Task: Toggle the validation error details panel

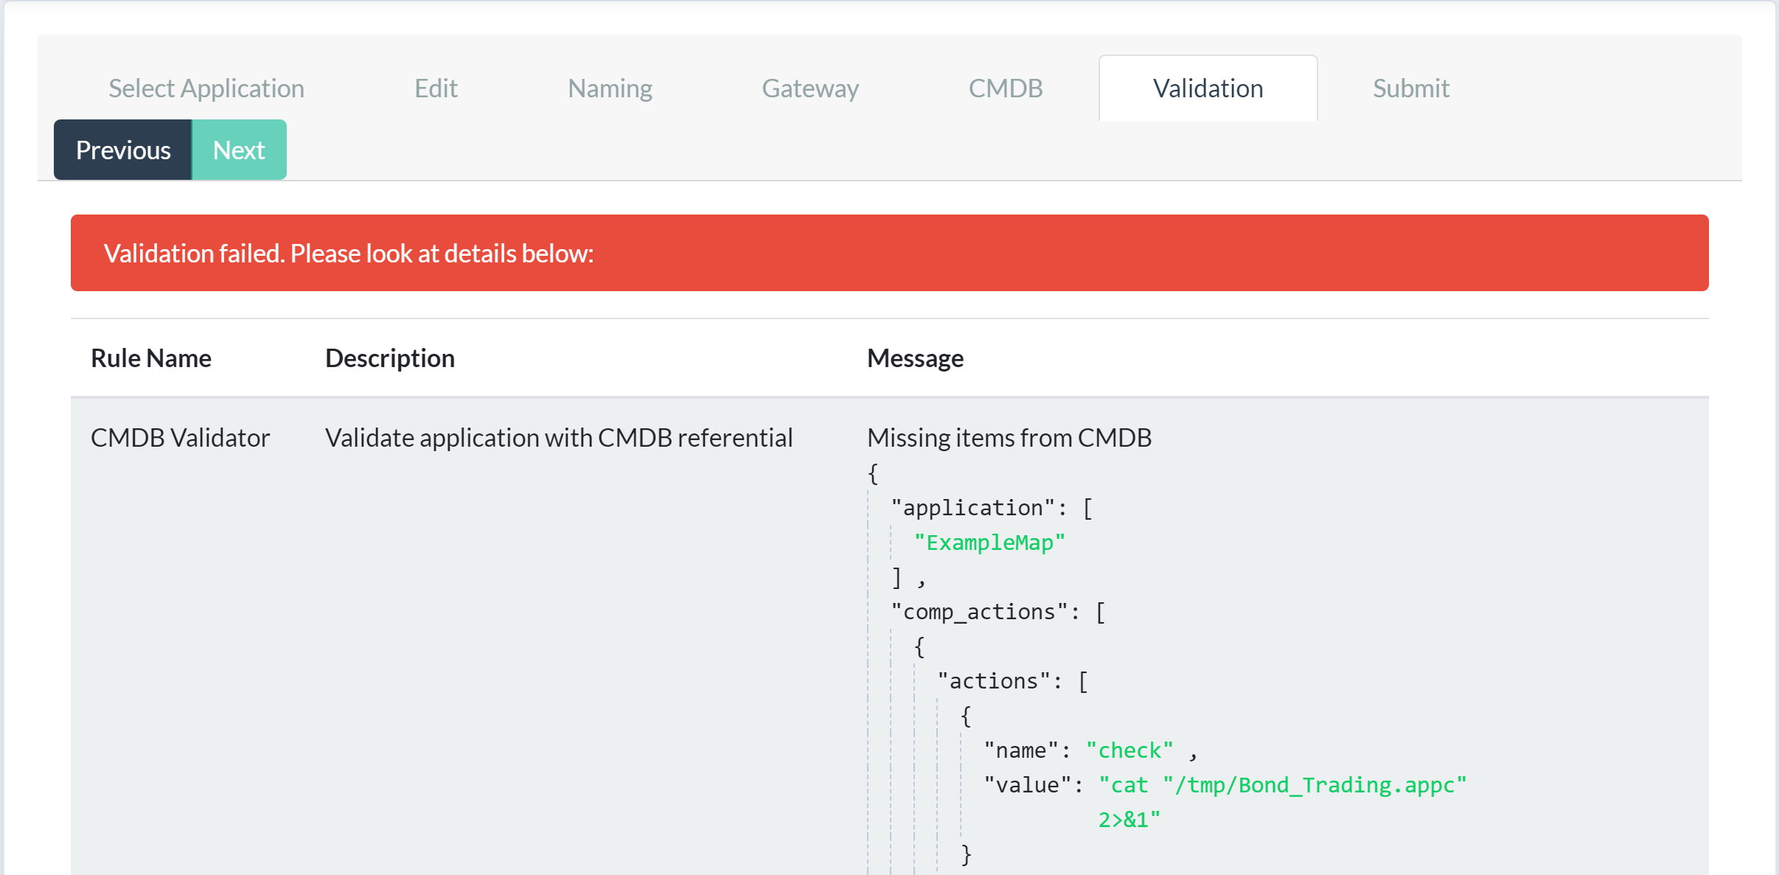Action: coord(889,253)
